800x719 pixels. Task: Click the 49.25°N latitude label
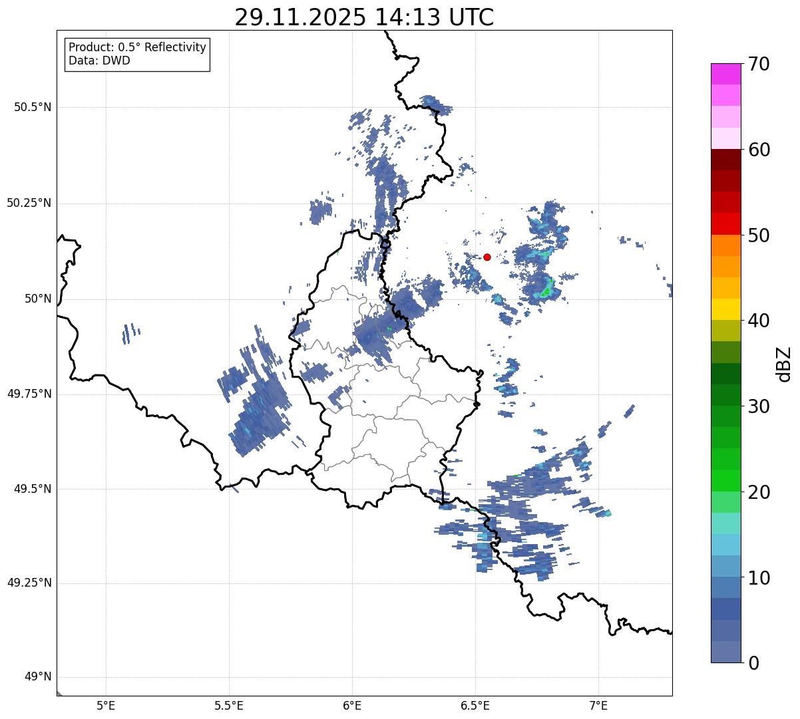click(x=29, y=583)
